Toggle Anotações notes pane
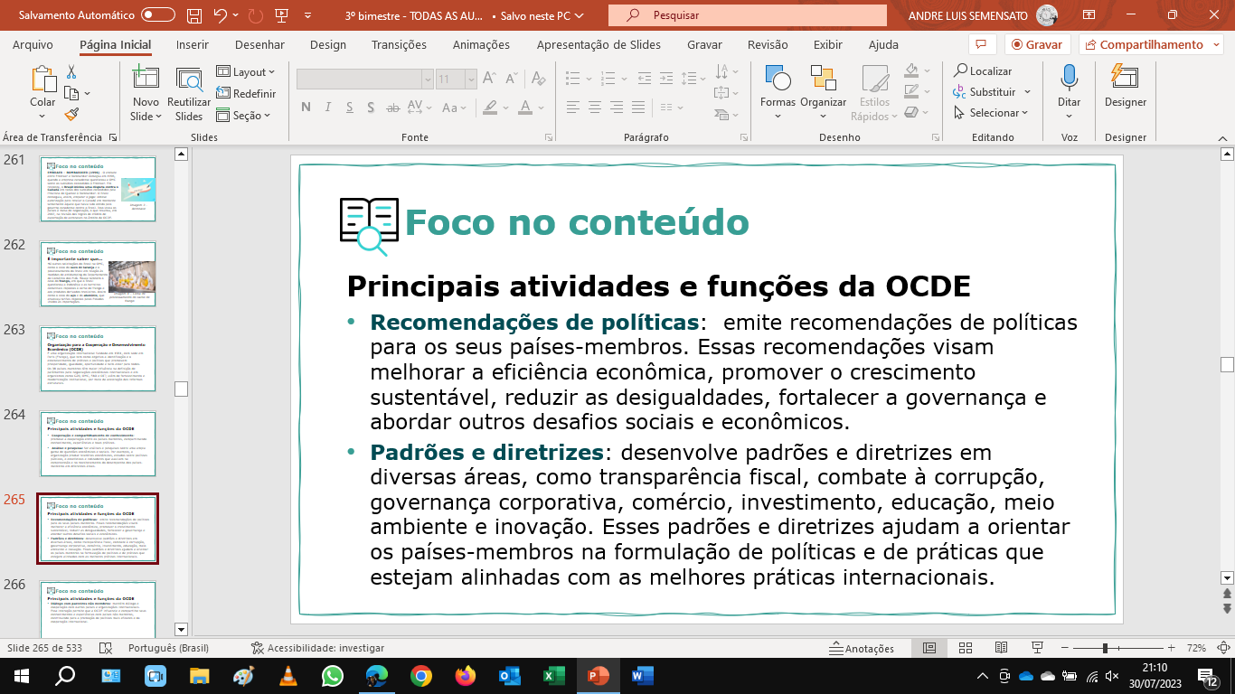The height and width of the screenshot is (694, 1235). pos(862,648)
